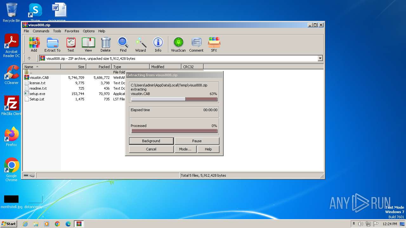This screenshot has height=228, width=406.
Task: Click WinRAR taskbar button
Action: click(79, 224)
